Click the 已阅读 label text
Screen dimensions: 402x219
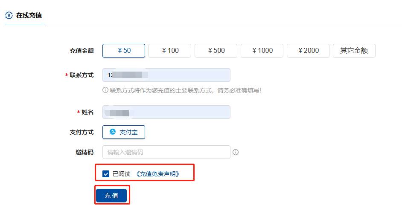coord(122,174)
